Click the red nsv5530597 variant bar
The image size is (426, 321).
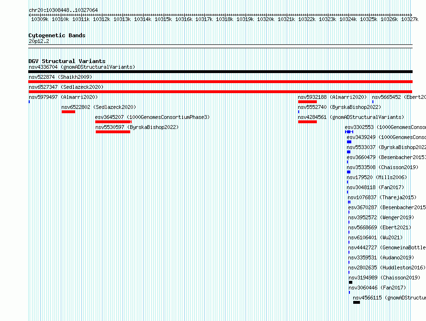pyautogui.click(x=113, y=132)
